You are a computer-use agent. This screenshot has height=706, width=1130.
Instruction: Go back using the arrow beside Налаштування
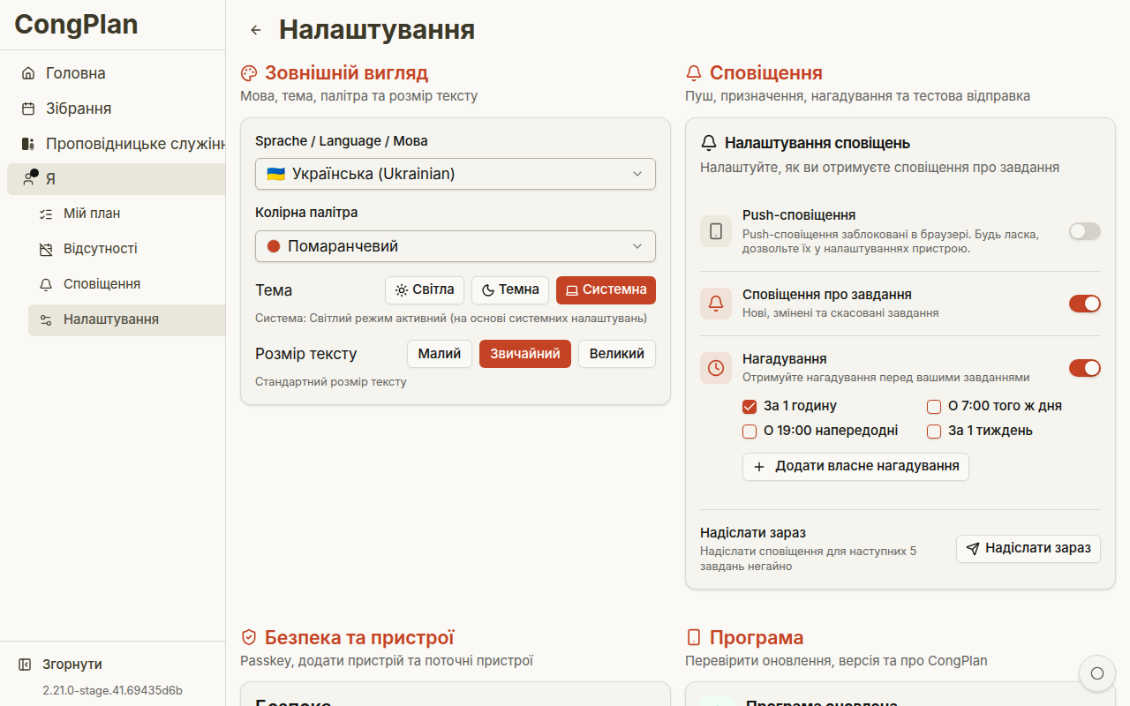[x=256, y=30]
